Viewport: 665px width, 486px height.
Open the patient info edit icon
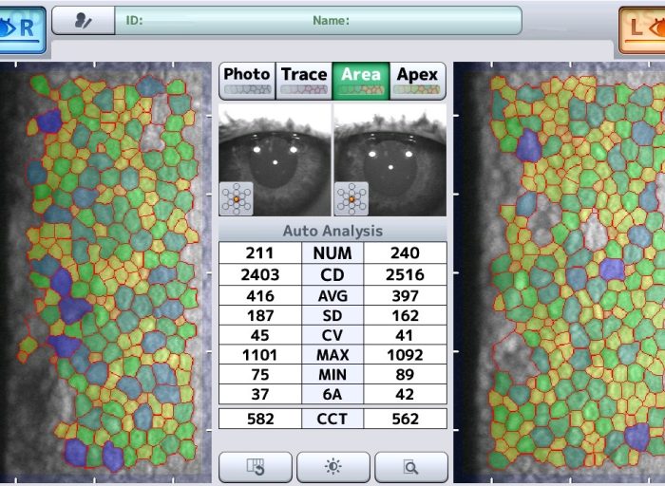coord(82,21)
